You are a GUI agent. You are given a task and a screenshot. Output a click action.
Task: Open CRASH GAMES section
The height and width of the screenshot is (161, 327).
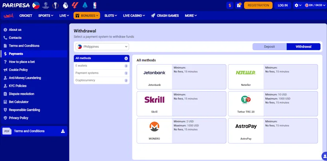pyautogui.click(x=165, y=16)
